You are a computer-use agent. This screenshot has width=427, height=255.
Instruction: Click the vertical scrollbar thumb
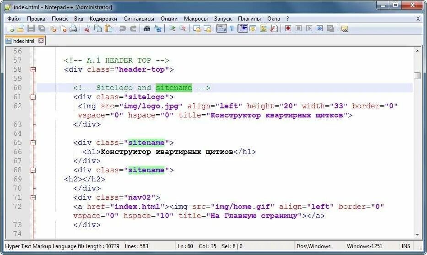(417, 75)
